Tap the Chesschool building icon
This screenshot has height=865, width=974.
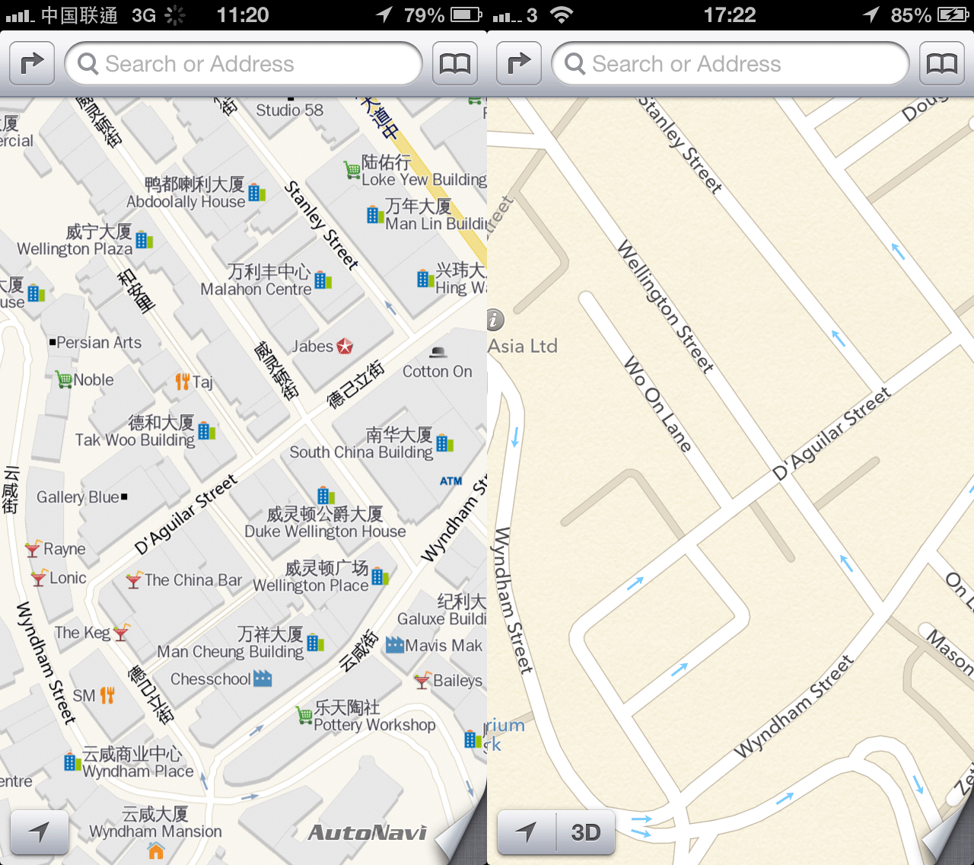263,678
